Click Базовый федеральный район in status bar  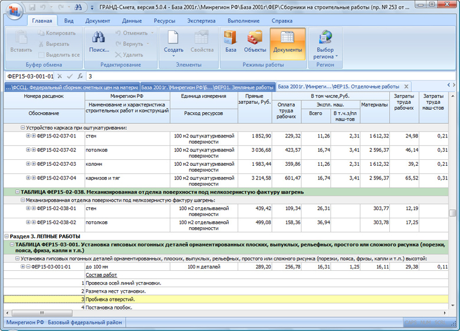[85, 322]
